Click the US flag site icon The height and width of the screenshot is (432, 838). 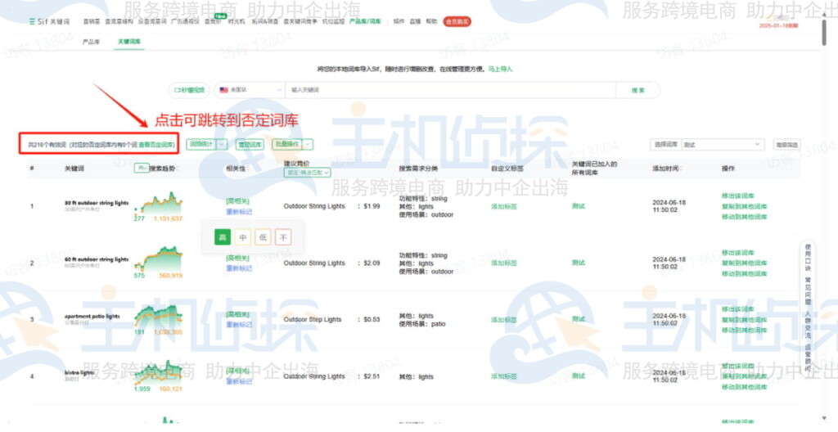coord(224,90)
